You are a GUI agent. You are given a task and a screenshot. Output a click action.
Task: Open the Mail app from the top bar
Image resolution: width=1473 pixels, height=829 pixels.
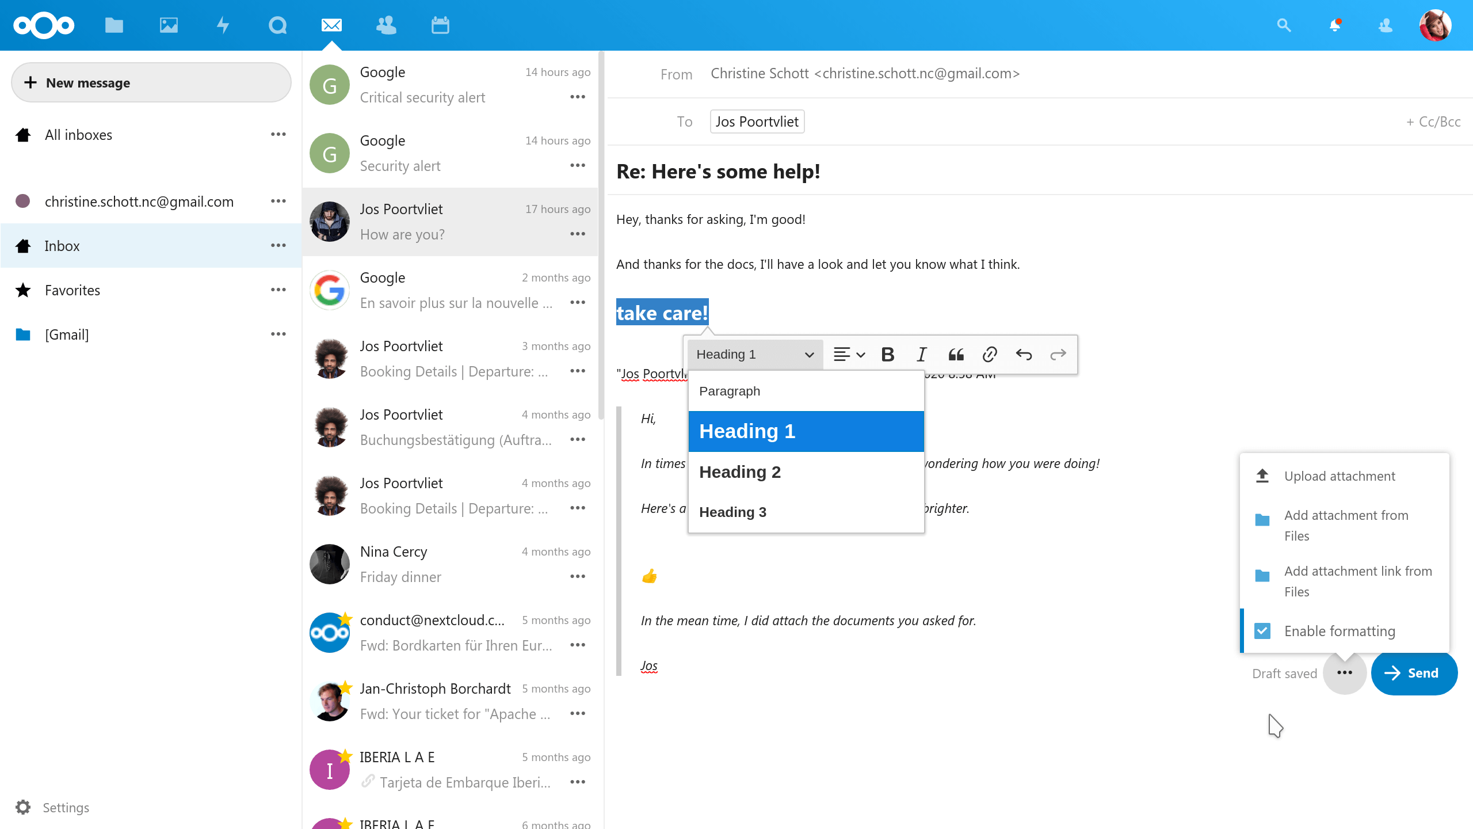click(x=330, y=25)
